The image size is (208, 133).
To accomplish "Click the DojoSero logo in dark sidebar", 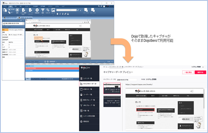I will tap(86, 68).
